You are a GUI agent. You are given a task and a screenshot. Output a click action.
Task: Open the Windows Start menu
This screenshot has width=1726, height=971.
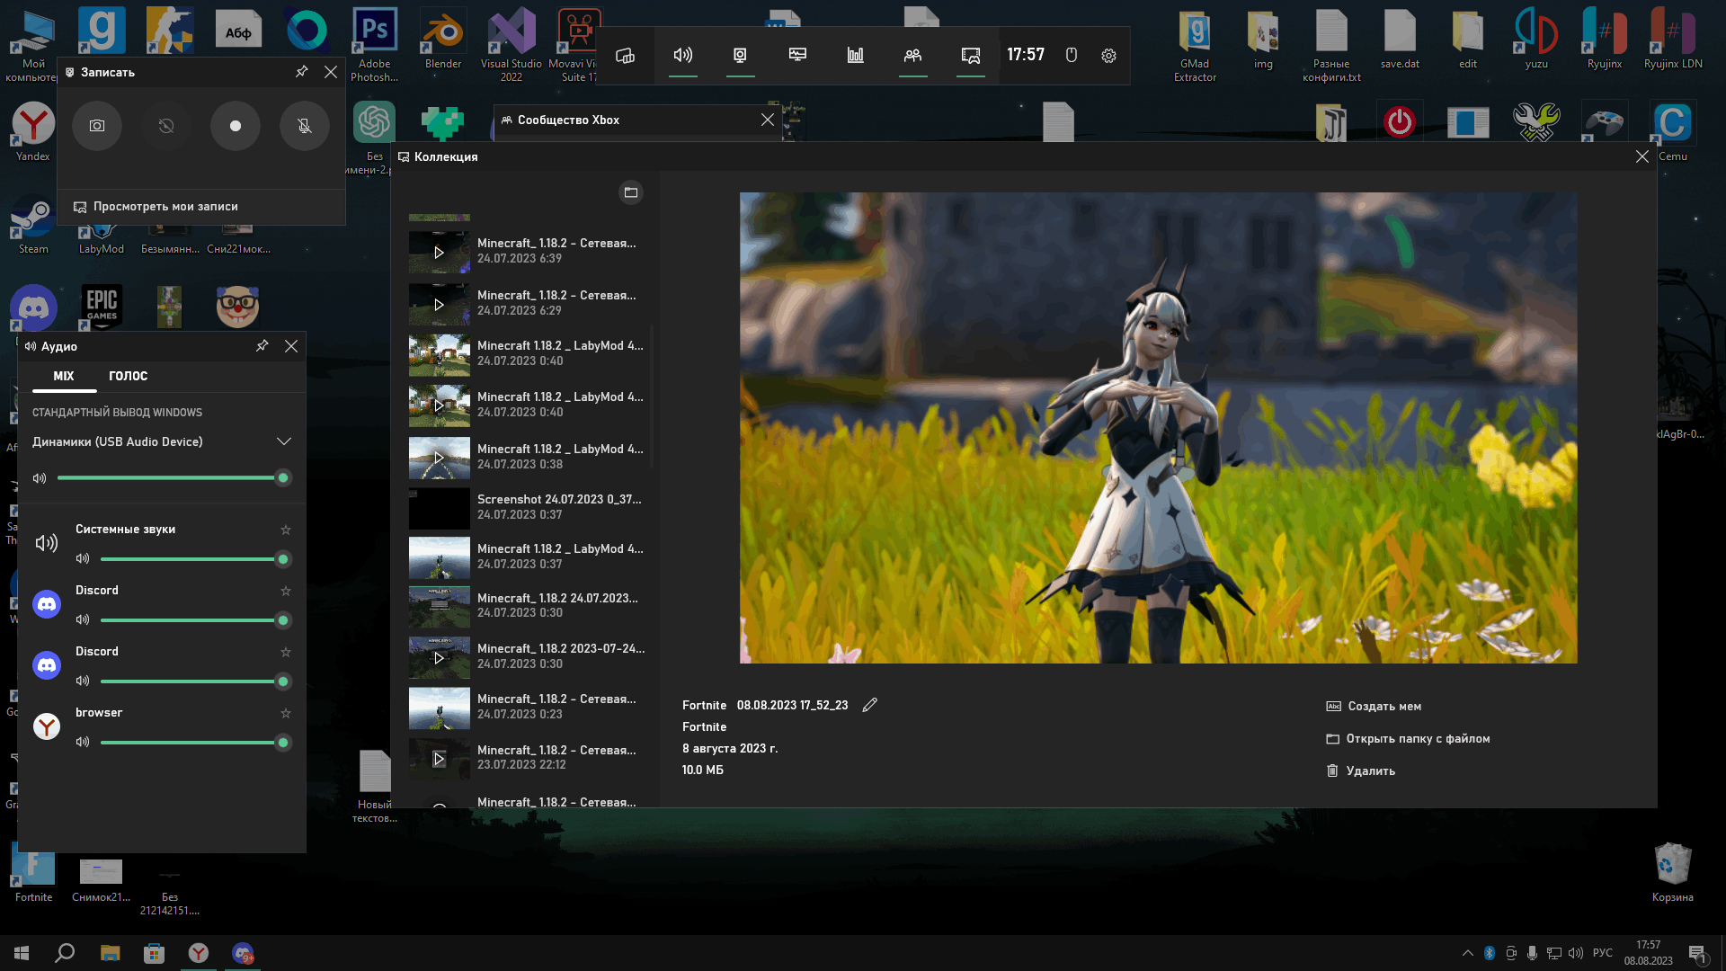[22, 953]
